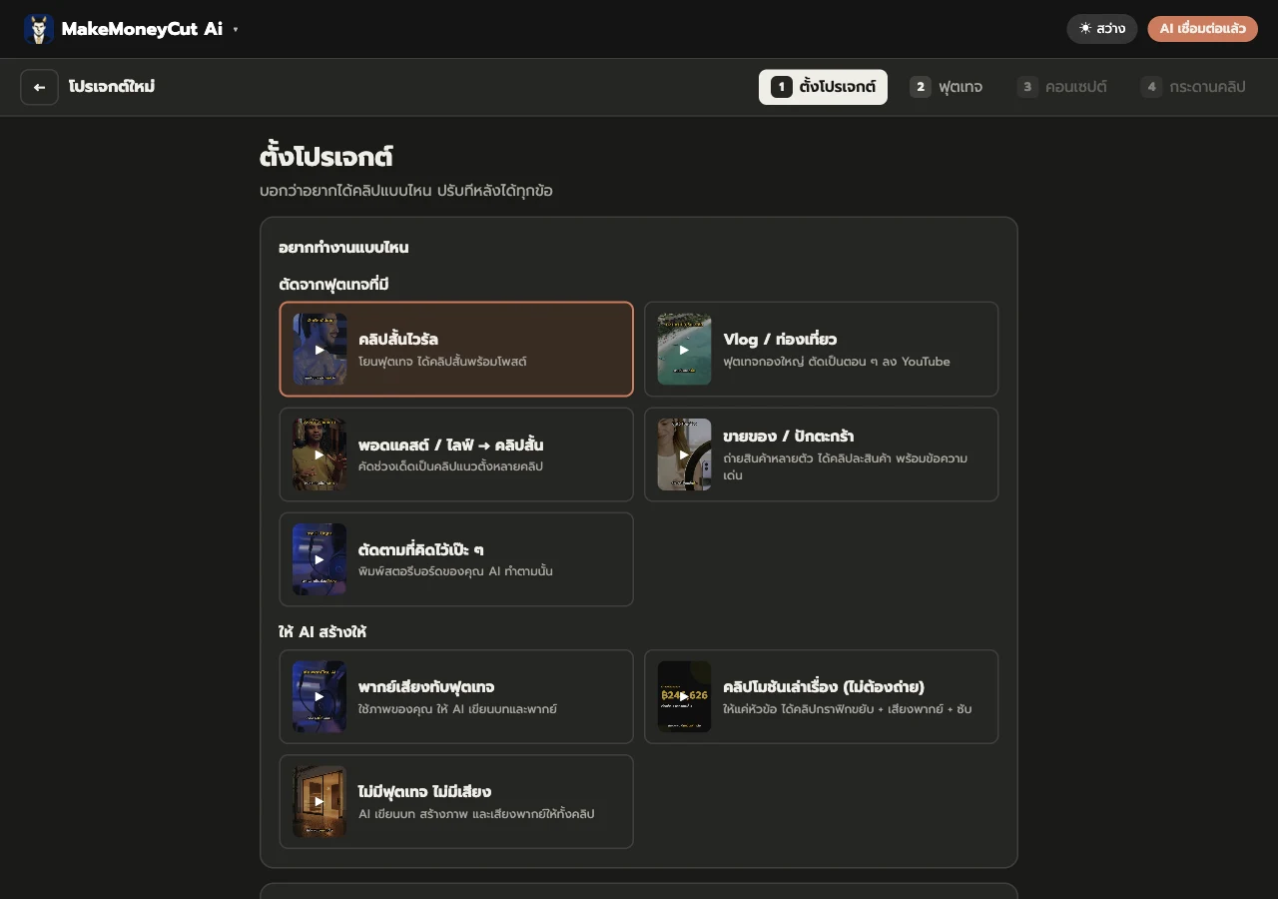The width and height of the screenshot is (1278, 899).
Task: Play the พอดแคสต์ / ไลฟ์ preview thumbnail
Action: [x=319, y=454]
